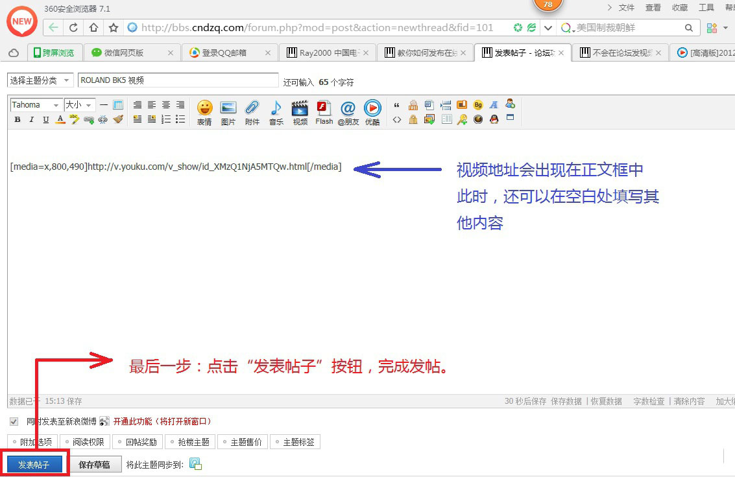Toggle bold text formatting
Screen dimensions: 735x477
tap(18, 120)
